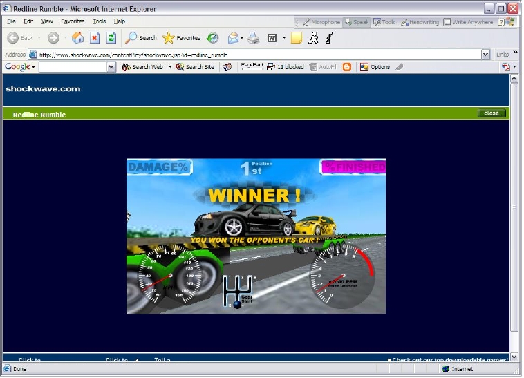The height and width of the screenshot is (378, 524).
Task: Click the Edit with Word icon
Action: pyautogui.click(x=272, y=38)
